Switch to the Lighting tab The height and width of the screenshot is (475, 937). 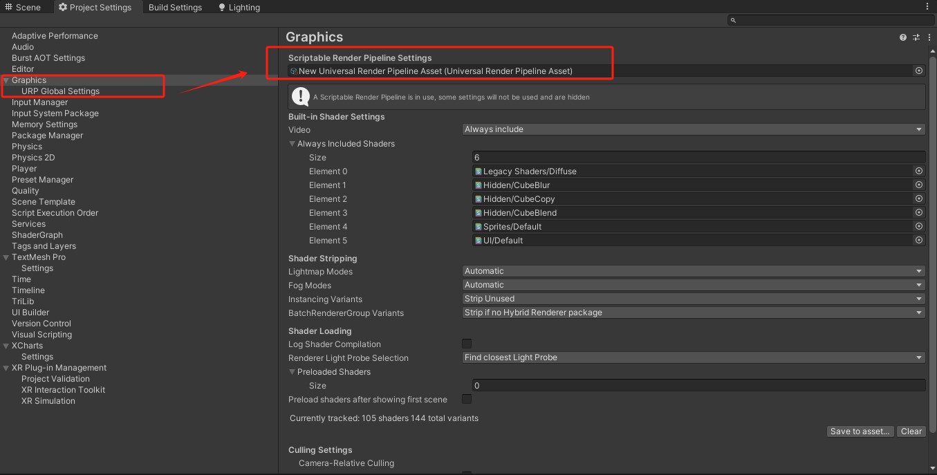click(x=239, y=7)
